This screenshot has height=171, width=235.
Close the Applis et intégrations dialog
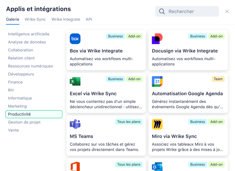click(227, 12)
